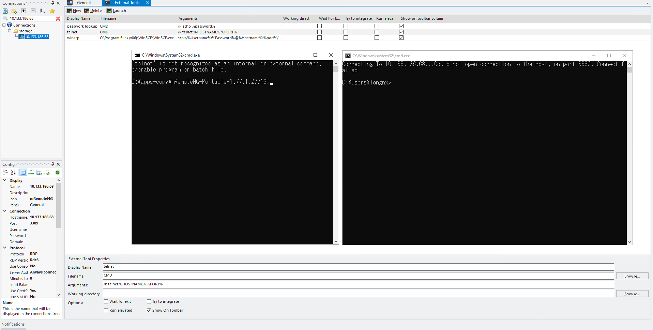
Task: Collapse all connections using the minus icon
Action: [33, 11]
